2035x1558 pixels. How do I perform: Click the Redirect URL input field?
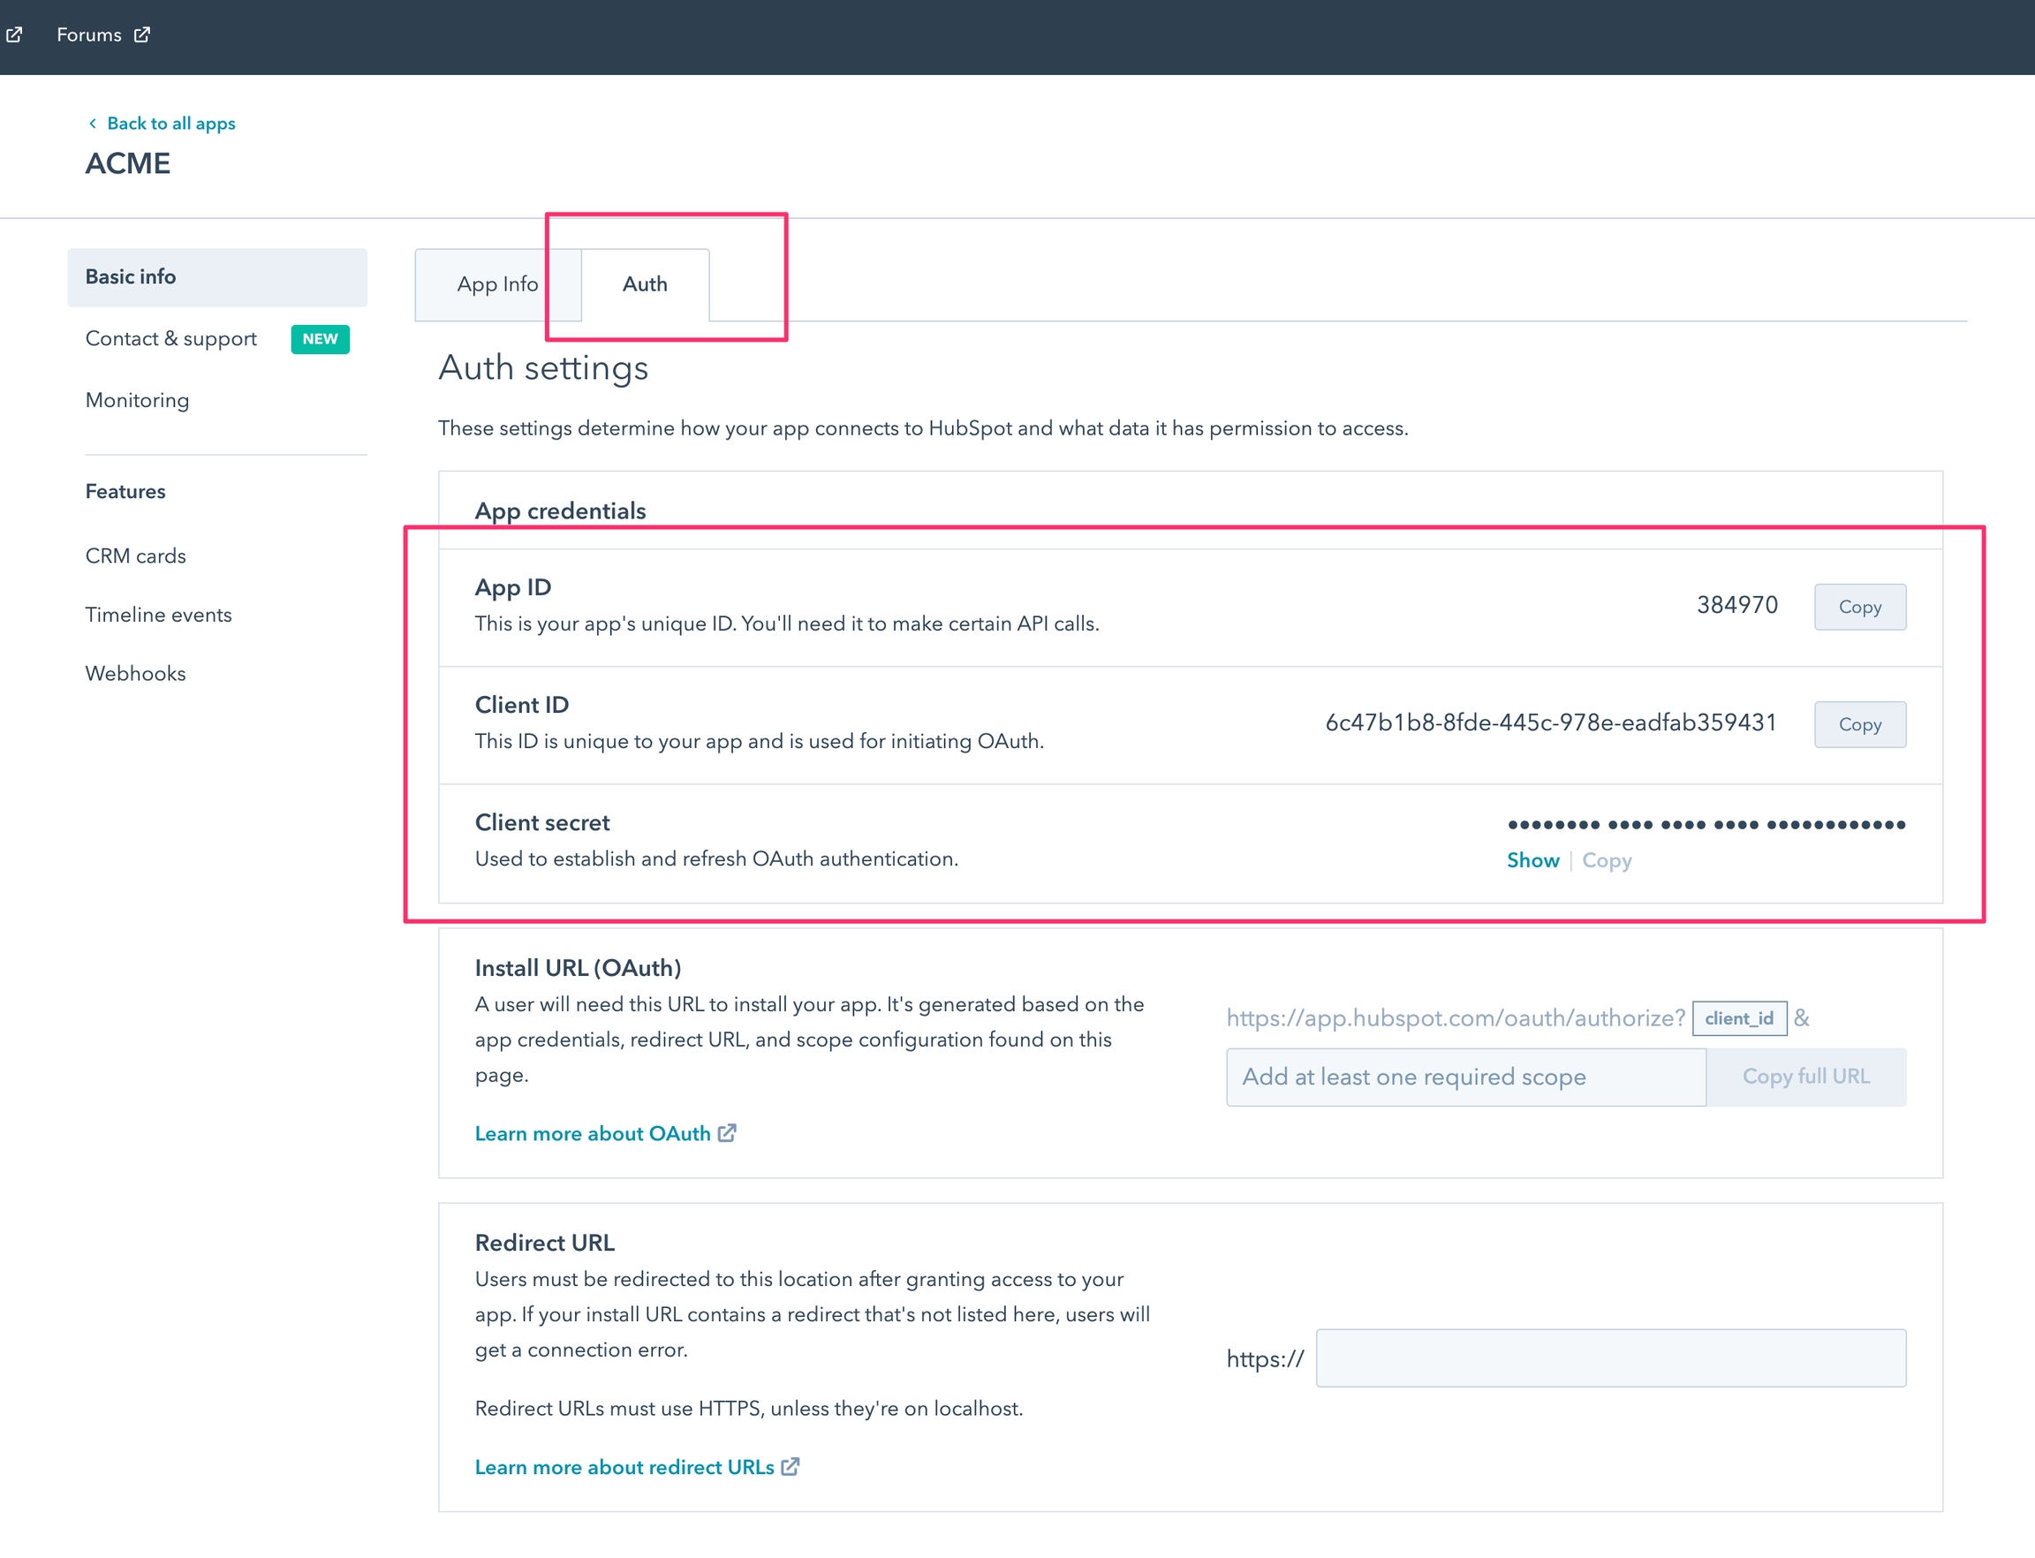[1610, 1358]
